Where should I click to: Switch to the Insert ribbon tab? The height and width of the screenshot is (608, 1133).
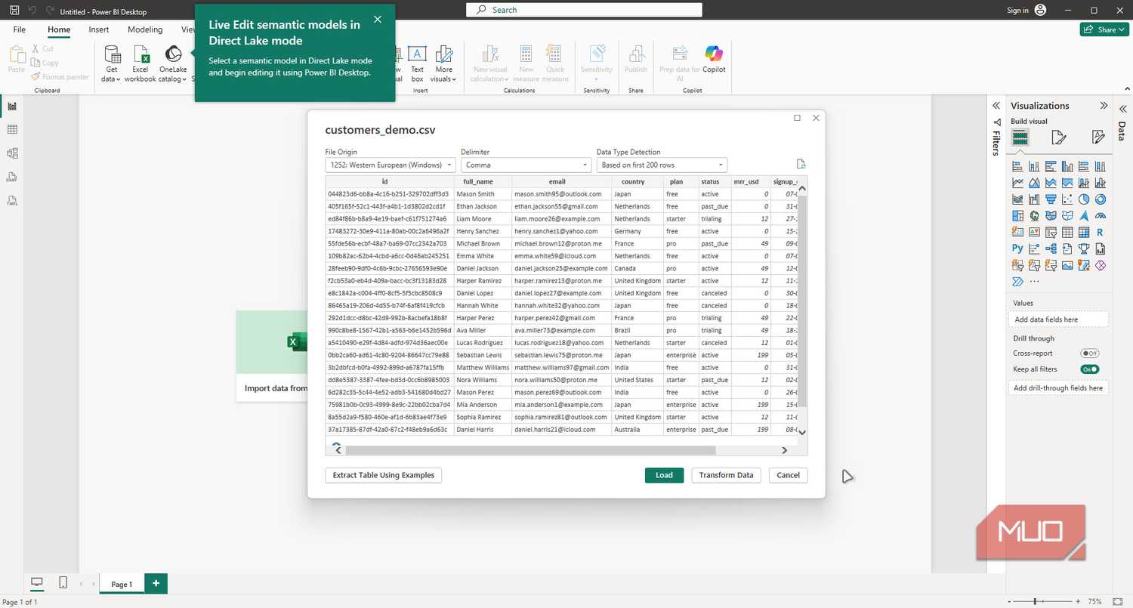pyautogui.click(x=99, y=29)
